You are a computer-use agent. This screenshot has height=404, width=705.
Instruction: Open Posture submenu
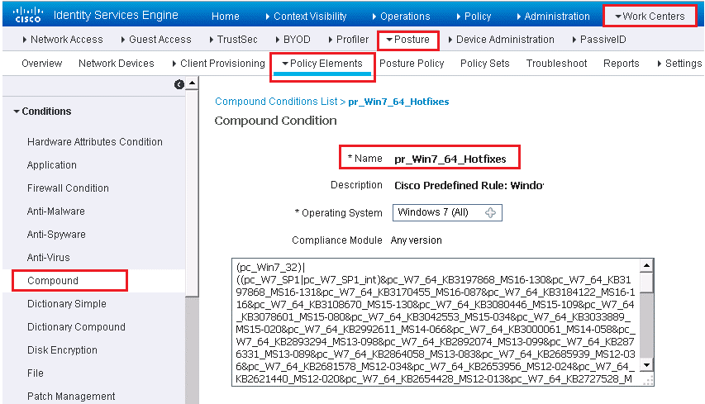(407, 40)
